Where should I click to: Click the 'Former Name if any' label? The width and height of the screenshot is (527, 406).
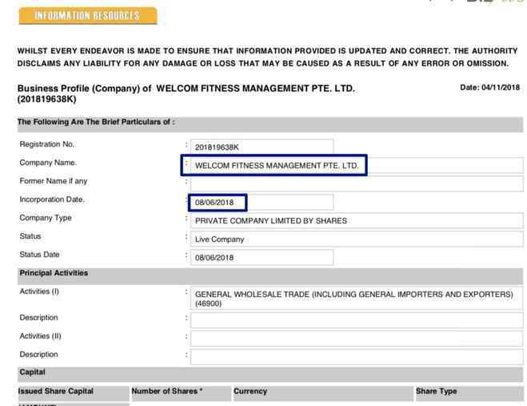click(x=54, y=181)
